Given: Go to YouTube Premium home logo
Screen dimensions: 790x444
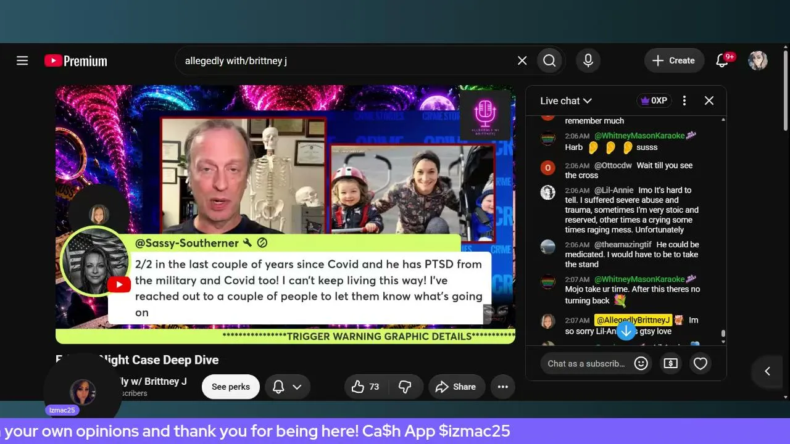Looking at the screenshot, I should point(76,60).
